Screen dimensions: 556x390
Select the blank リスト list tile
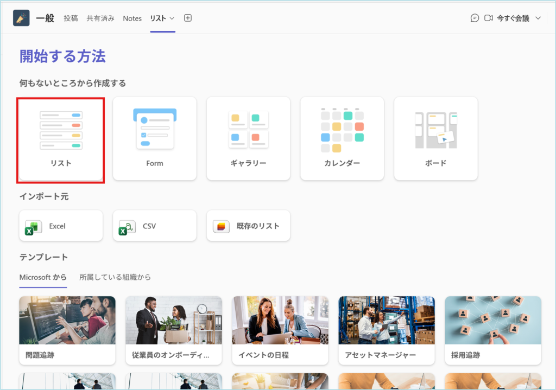61,139
